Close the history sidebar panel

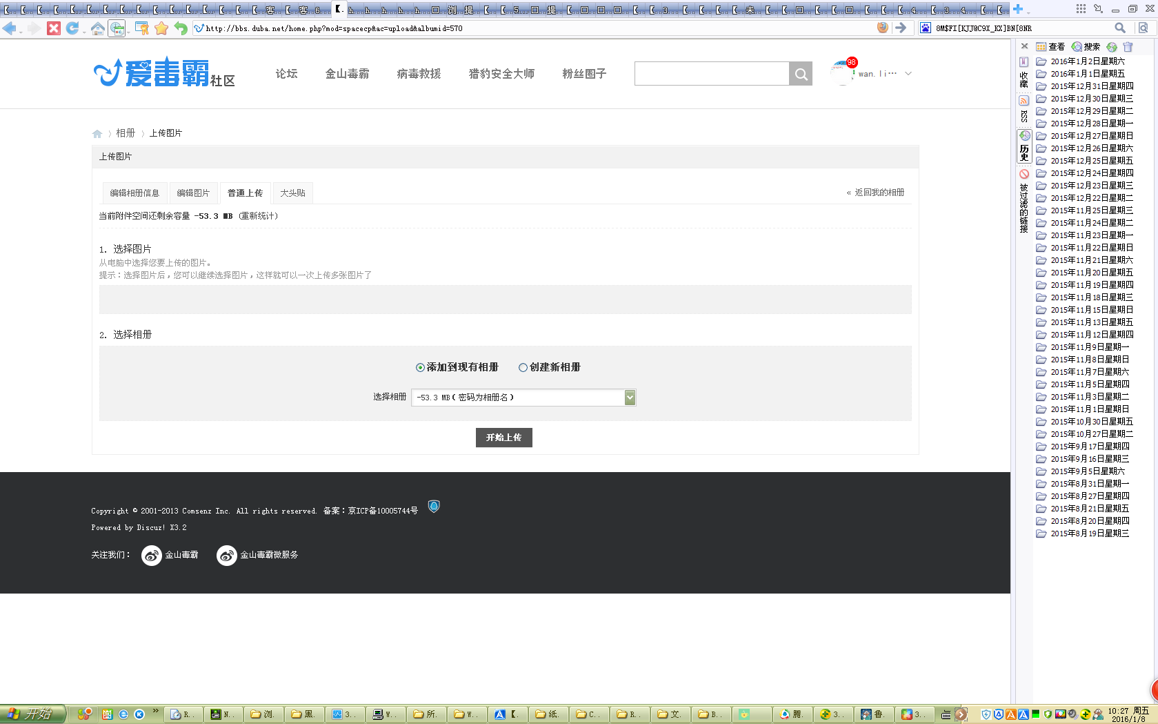[1024, 46]
